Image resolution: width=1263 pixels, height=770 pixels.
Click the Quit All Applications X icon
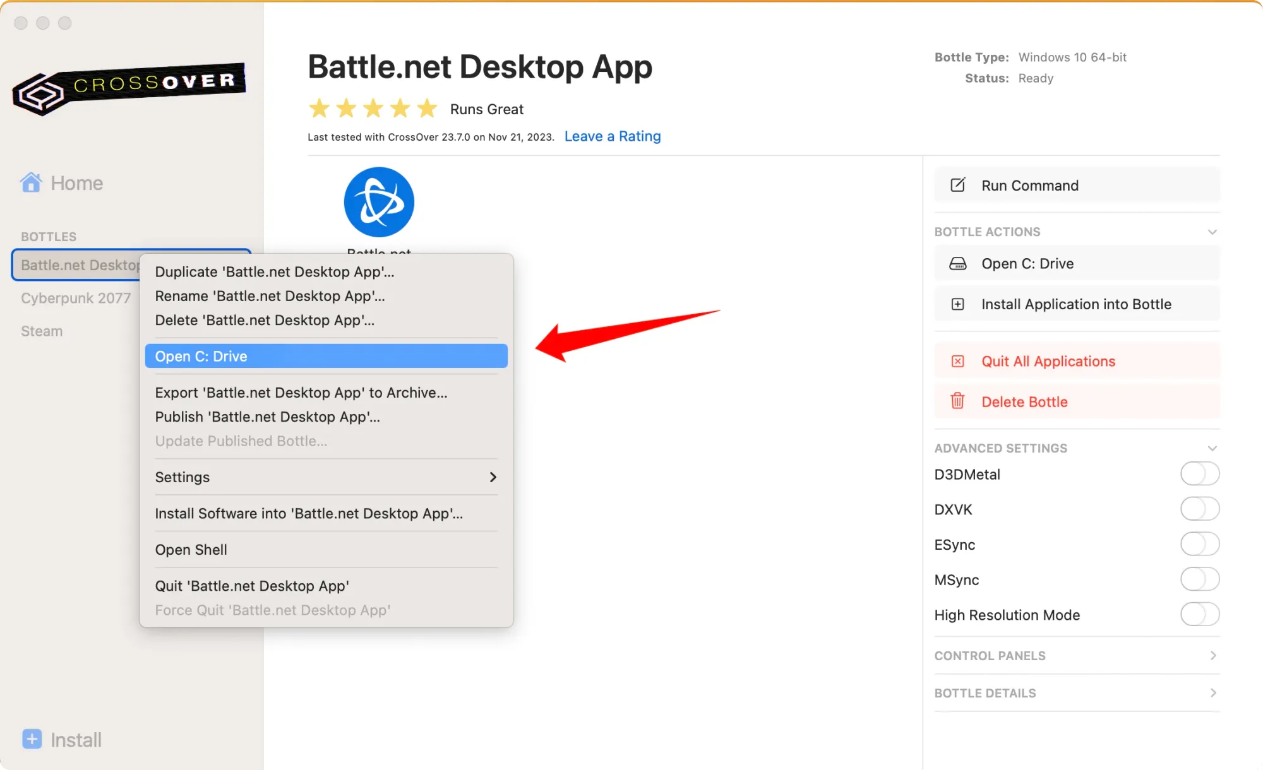pos(957,361)
